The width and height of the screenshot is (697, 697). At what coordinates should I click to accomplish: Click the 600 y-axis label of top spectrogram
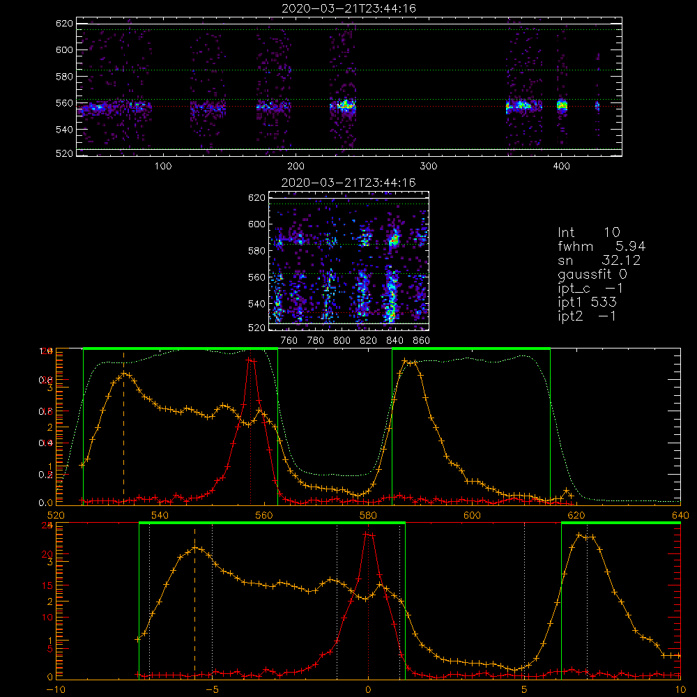pyautogui.click(x=64, y=49)
